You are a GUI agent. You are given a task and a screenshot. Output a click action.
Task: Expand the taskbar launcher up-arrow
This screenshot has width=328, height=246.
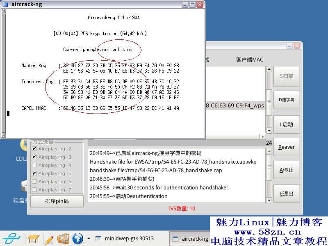pyautogui.click(x=89, y=238)
